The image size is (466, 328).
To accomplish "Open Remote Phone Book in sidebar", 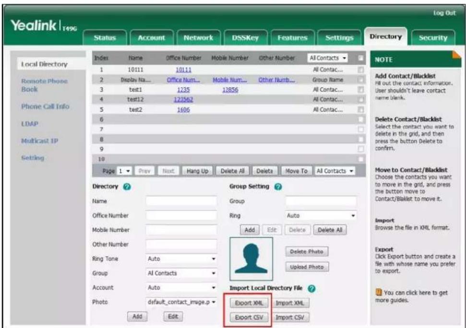I will (44, 85).
